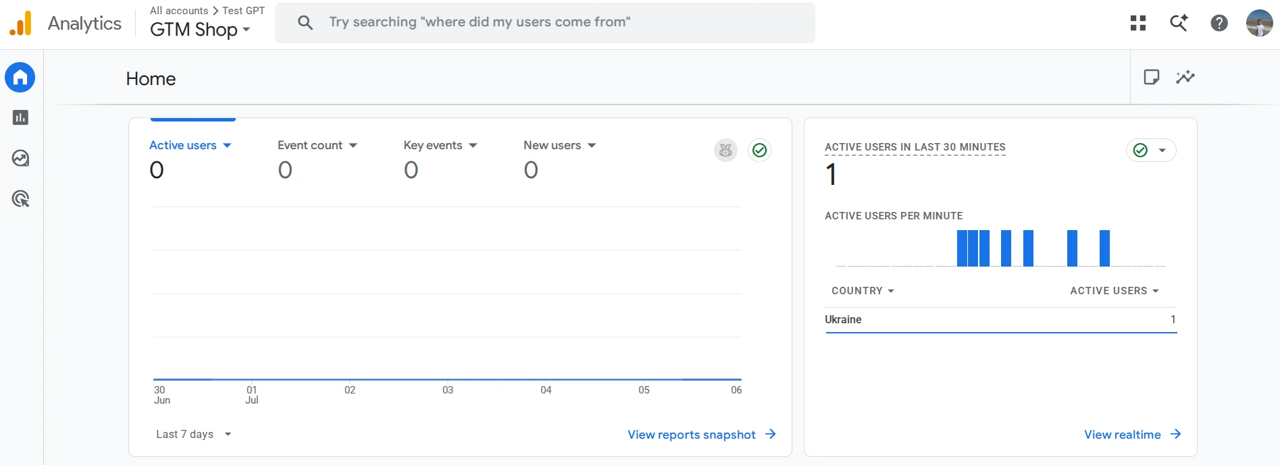Image resolution: width=1280 pixels, height=465 pixels.
Task: Click the magnifier search icon
Action: click(305, 23)
